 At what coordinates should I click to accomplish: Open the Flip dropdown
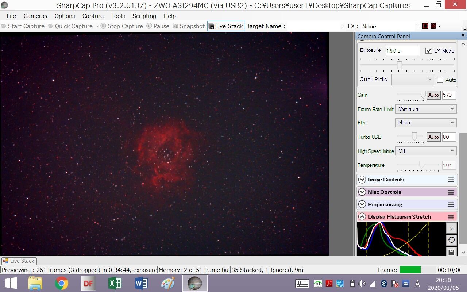tap(426, 123)
